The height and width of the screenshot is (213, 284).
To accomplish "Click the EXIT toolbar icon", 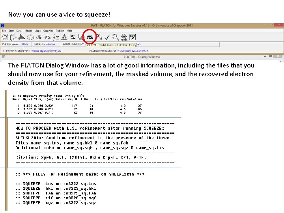I will 133,37.
